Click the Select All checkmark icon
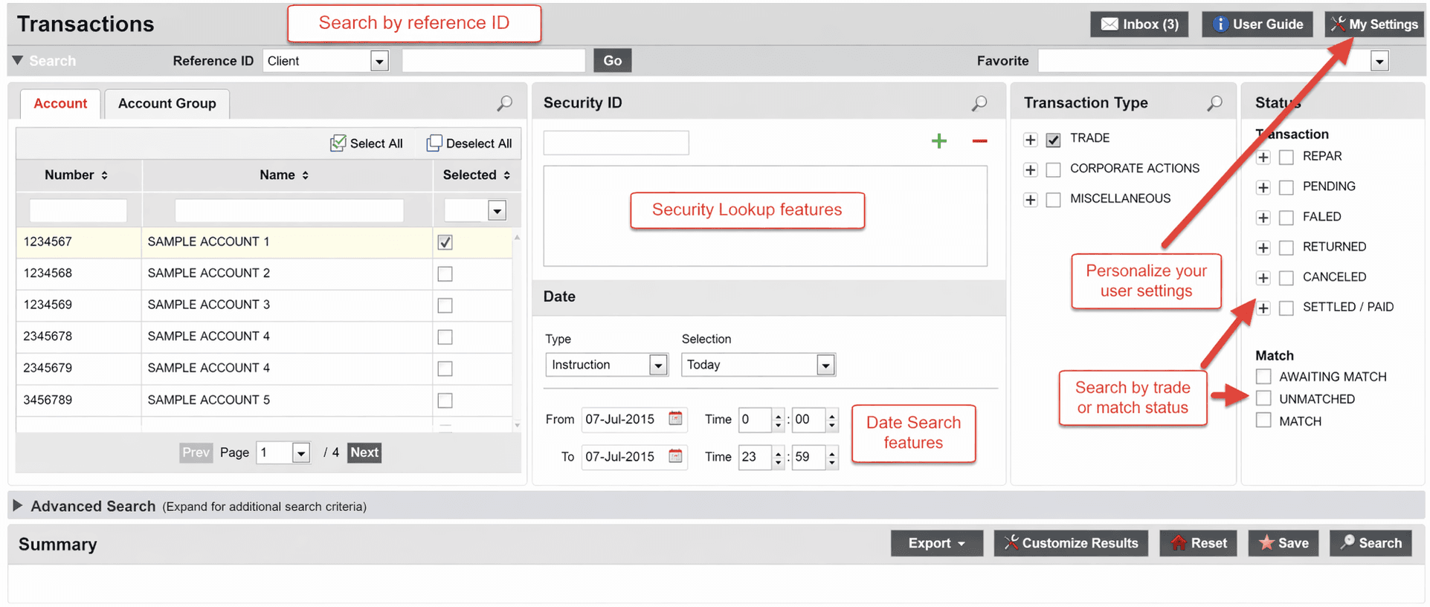 click(x=338, y=143)
